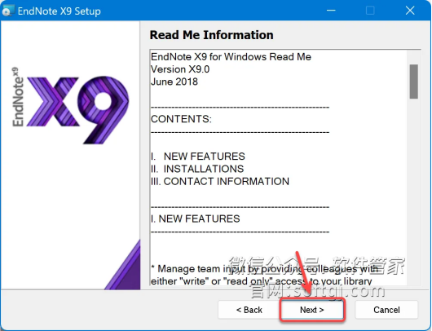Image resolution: width=432 pixels, height=331 pixels.
Task: Click 'EndNote X9 for Windows Read Me' line
Action: click(231, 57)
